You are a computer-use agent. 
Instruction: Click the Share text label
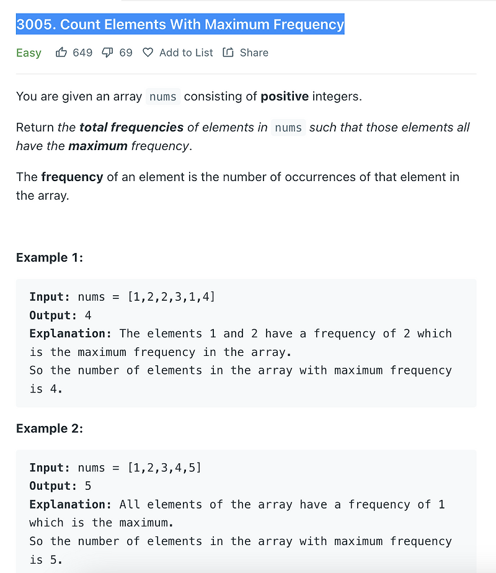(x=254, y=52)
